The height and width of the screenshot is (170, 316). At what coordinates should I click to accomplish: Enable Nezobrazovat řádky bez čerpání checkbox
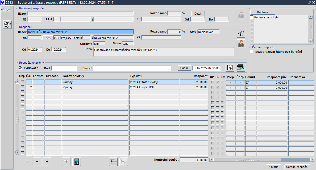(x=252, y=52)
